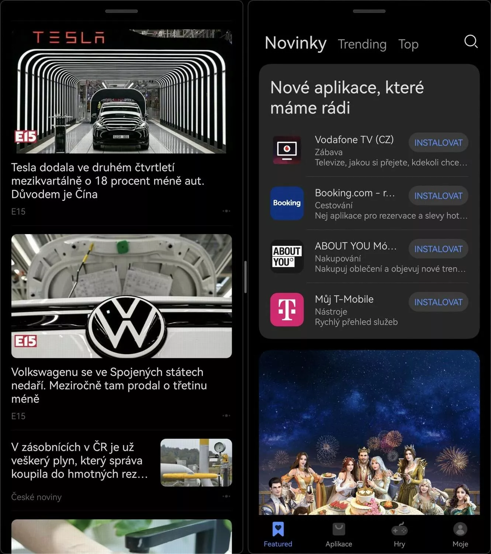Install the Booking.com app

[x=438, y=196]
